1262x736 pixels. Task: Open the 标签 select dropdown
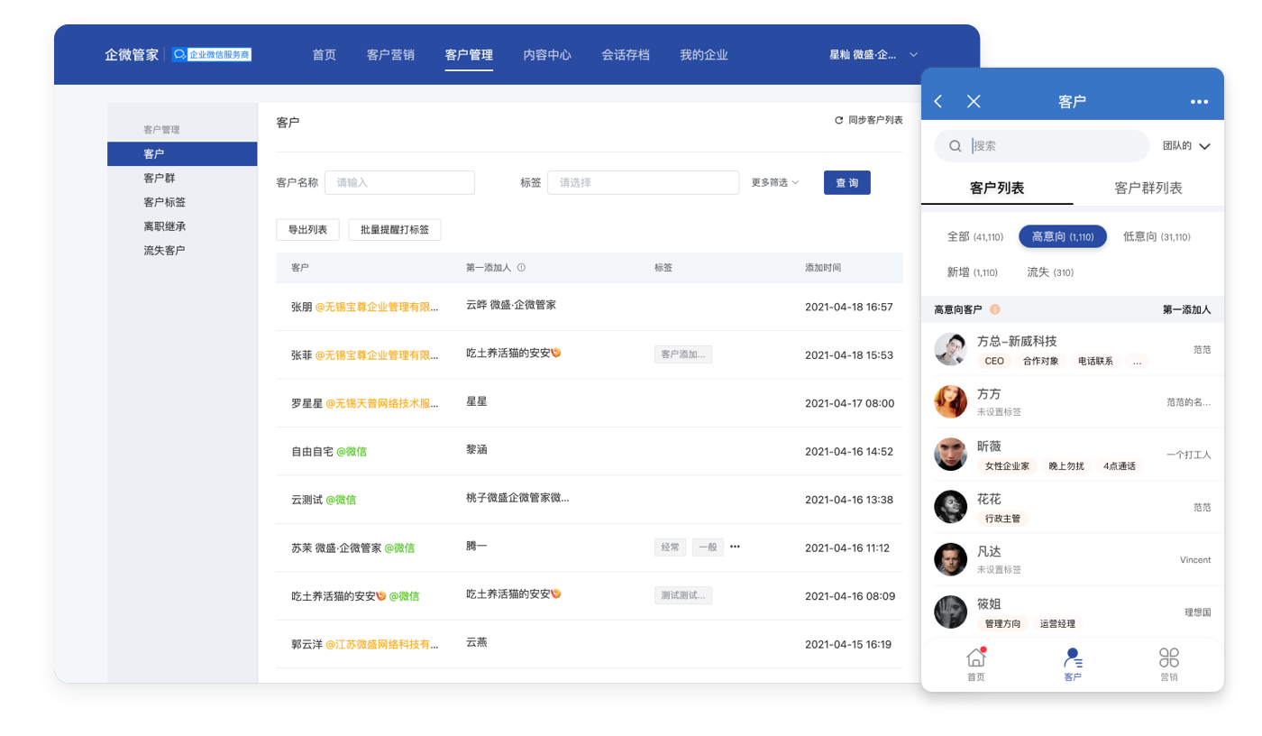point(643,182)
